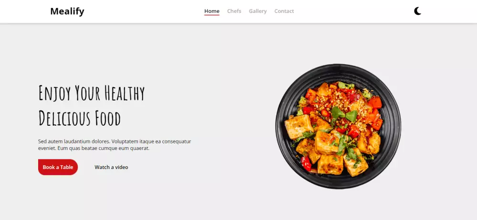Click the 'Enjoy Your Healthy' heading line
This screenshot has width=477, height=220.
click(91, 93)
